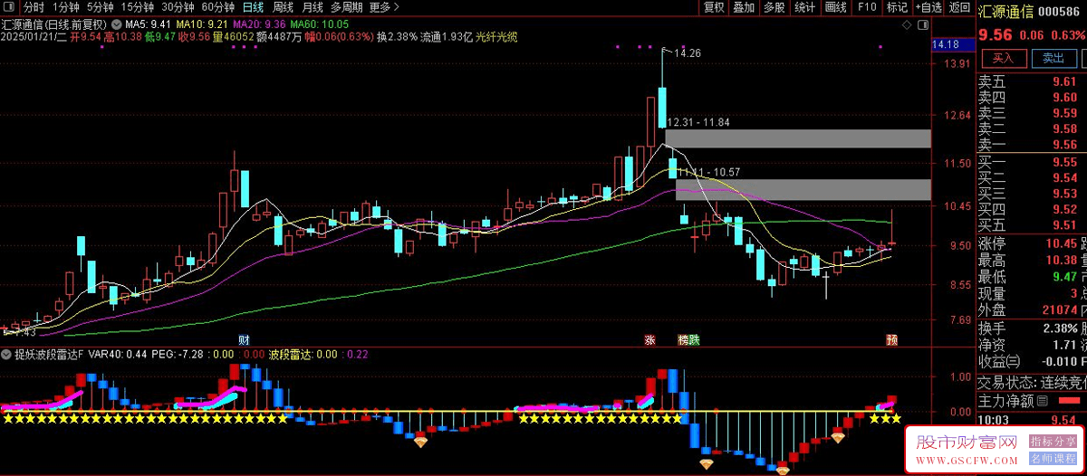
Task: Click the 汇源通信(日线.前复权) chart title
Action: 55,24
